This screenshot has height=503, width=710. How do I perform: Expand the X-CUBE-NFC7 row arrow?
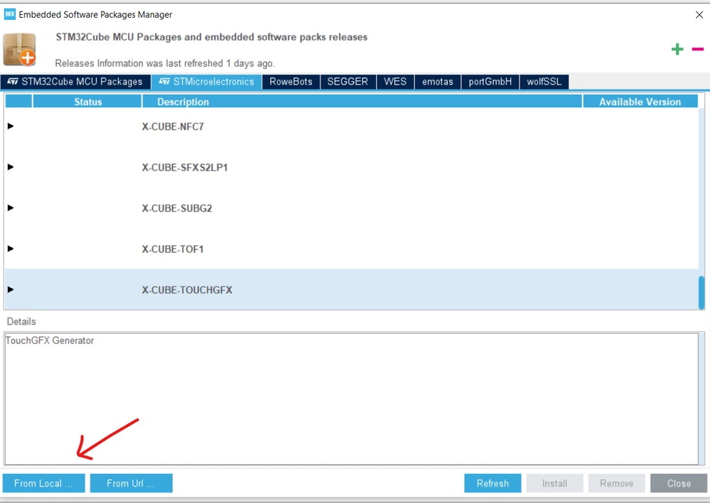pos(11,126)
